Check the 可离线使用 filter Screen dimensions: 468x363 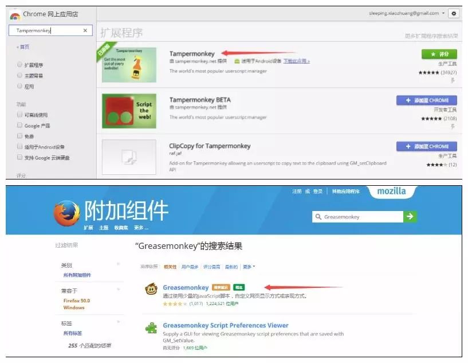pyautogui.click(x=19, y=115)
